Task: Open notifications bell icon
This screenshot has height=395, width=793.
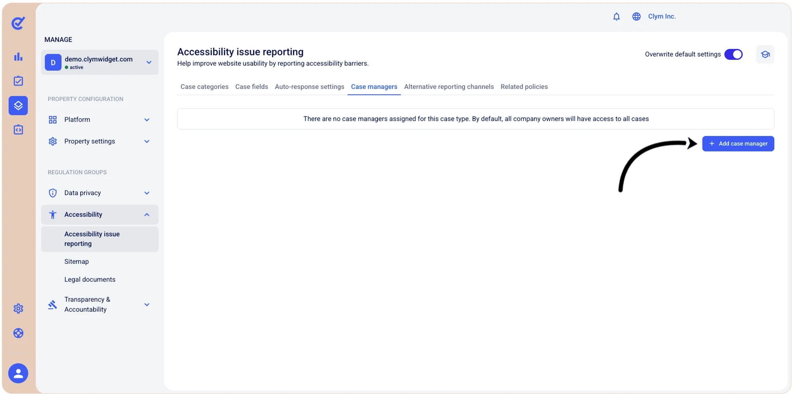Action: (x=616, y=17)
